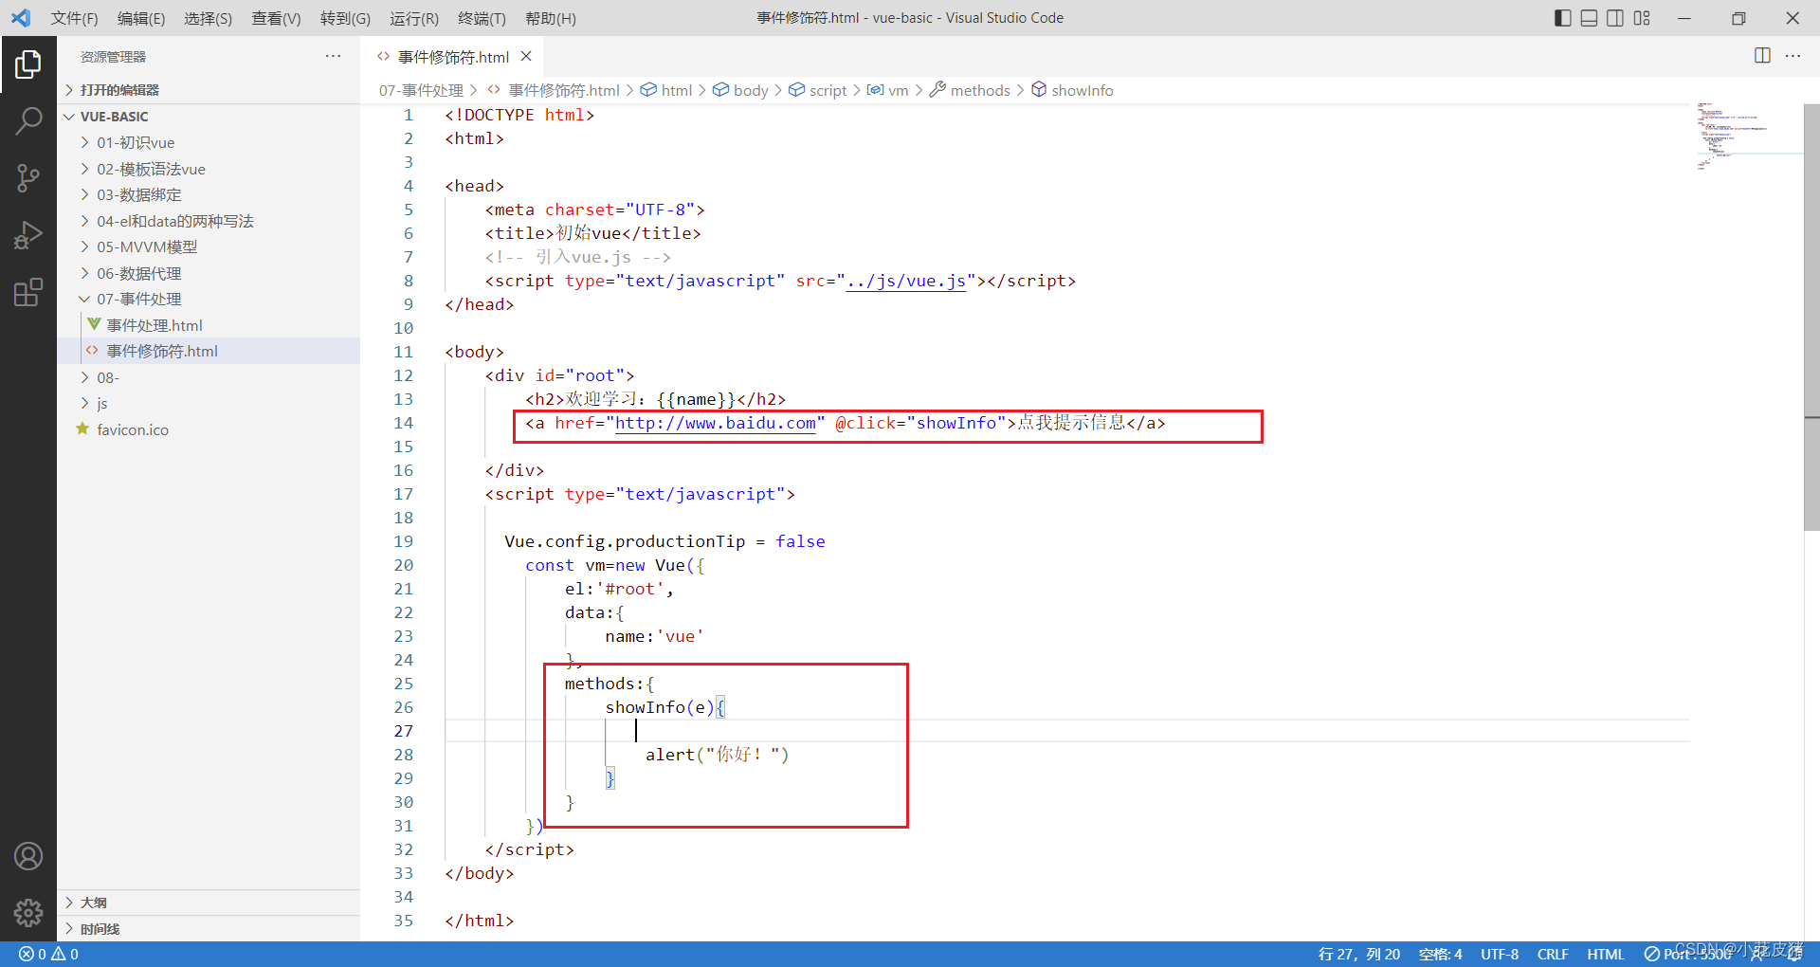Open 事件处理.html in the explorer
The image size is (1820, 967).
209,325
